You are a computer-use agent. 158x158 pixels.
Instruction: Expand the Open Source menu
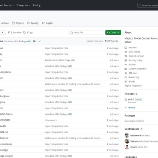(7, 5)
